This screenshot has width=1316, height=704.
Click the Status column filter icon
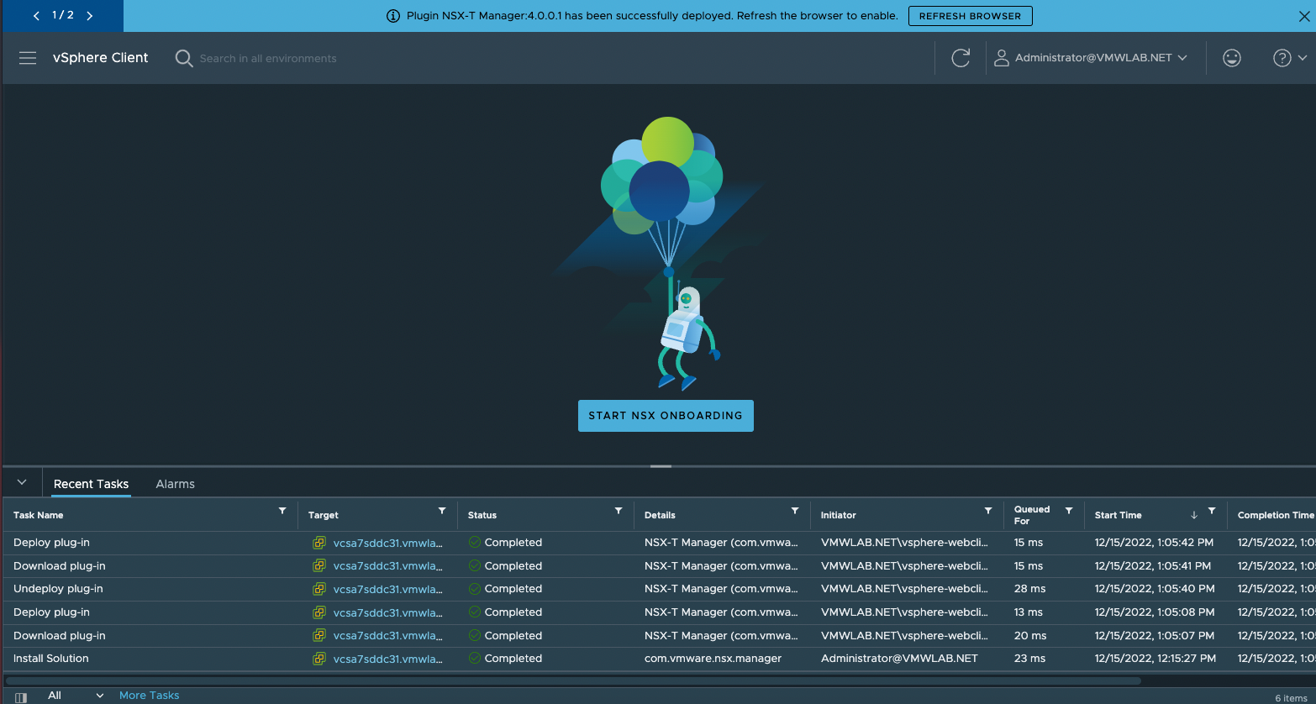(619, 511)
